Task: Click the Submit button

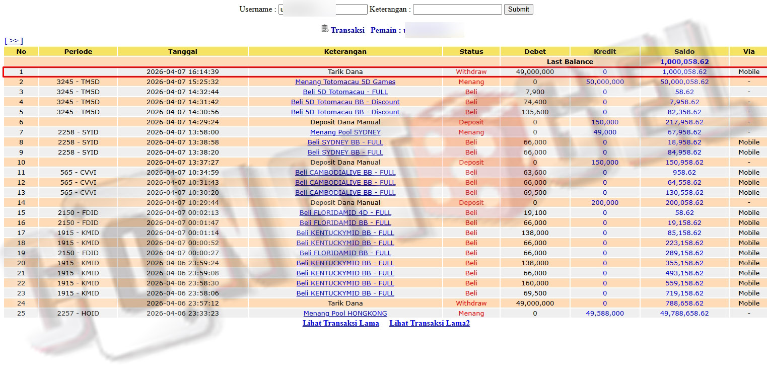Action: [518, 9]
